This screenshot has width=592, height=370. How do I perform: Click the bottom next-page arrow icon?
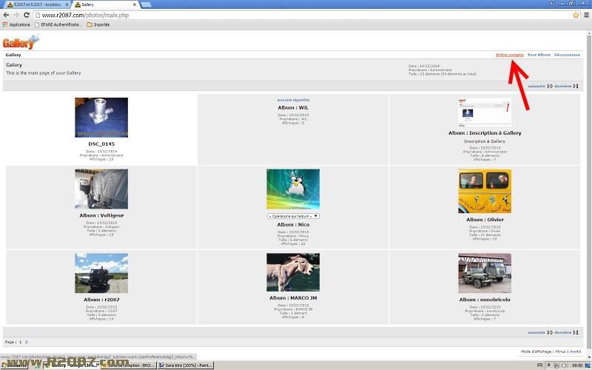click(x=550, y=332)
